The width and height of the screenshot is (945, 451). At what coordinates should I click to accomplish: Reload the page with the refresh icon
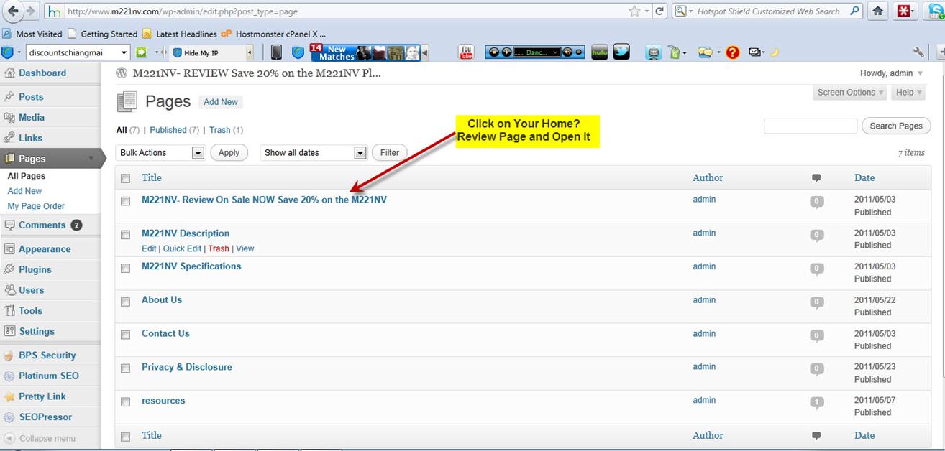[659, 11]
